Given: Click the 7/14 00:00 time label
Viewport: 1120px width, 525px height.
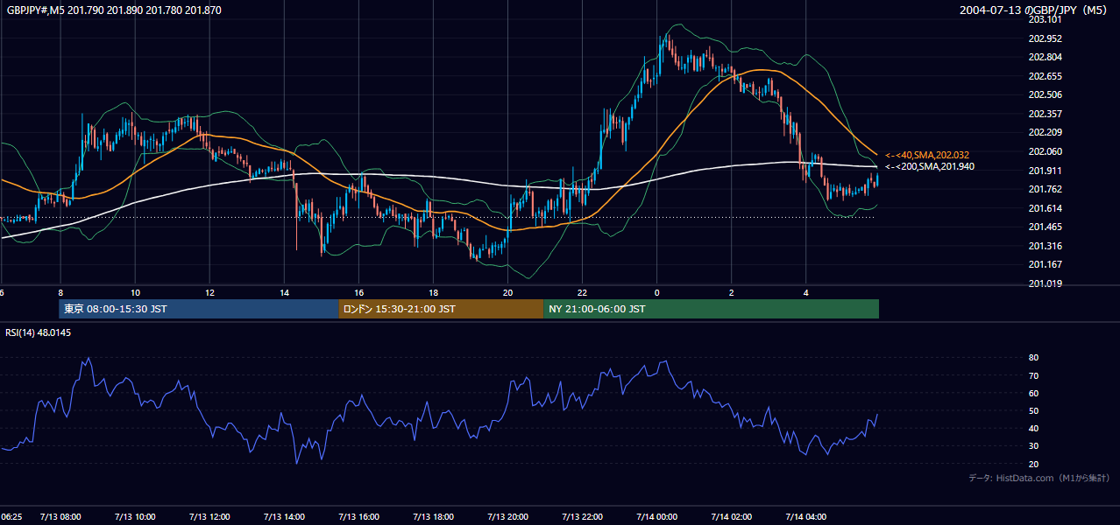Looking at the screenshot, I should click(x=656, y=516).
